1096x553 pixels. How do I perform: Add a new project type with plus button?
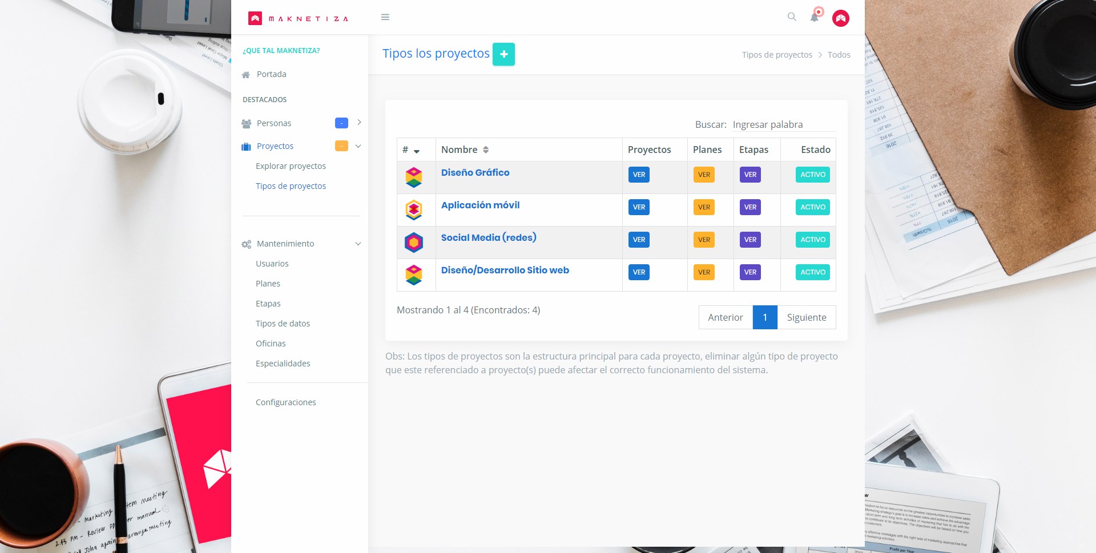503,54
